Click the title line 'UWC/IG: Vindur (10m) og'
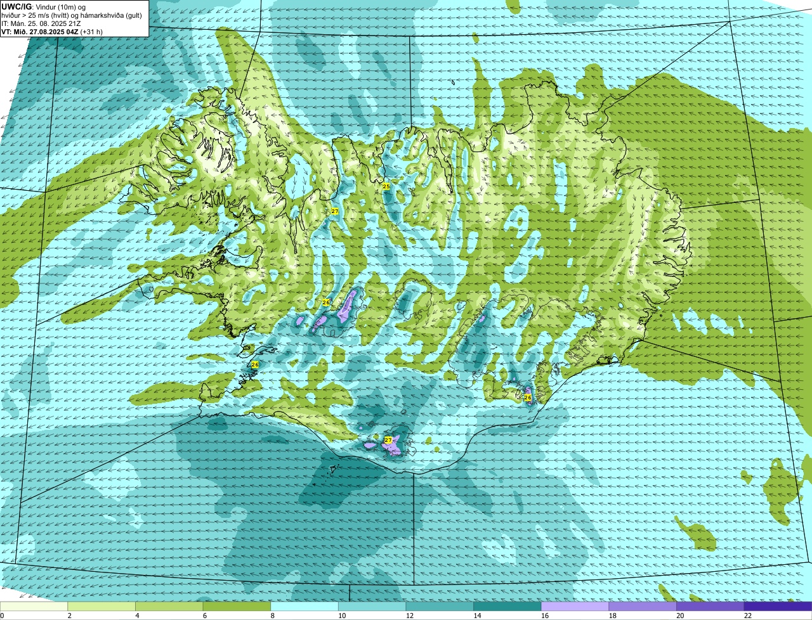The image size is (812, 620). point(44,6)
